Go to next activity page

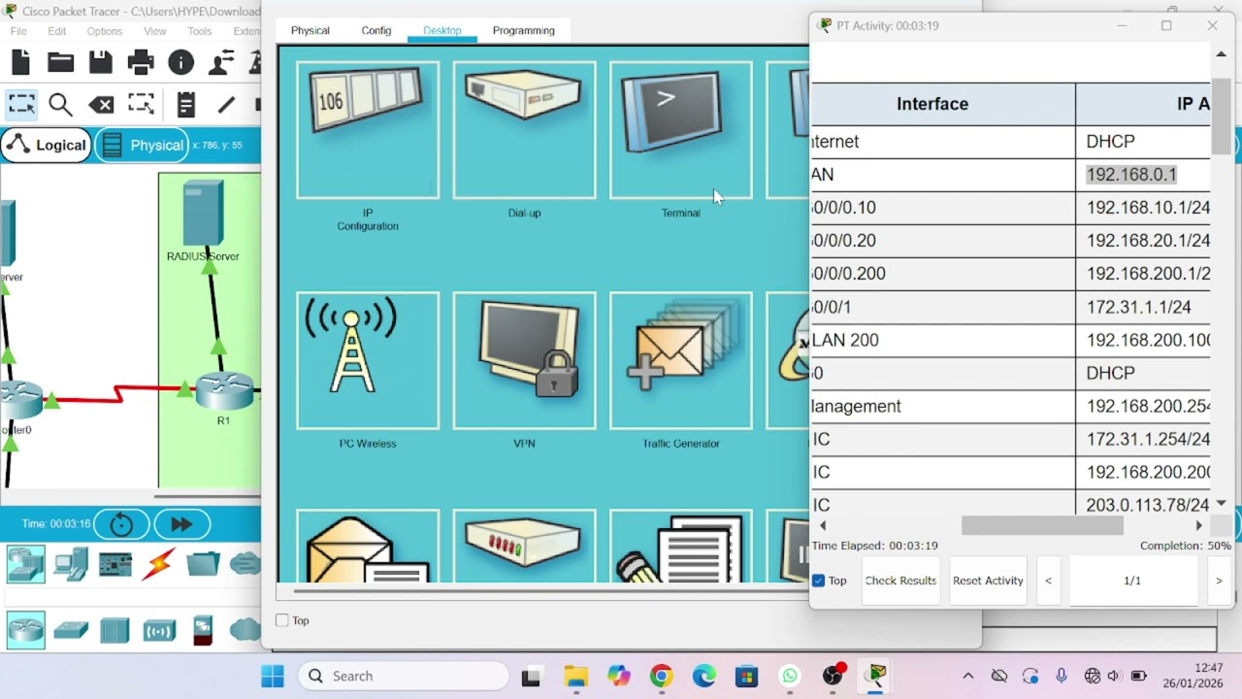point(1219,581)
